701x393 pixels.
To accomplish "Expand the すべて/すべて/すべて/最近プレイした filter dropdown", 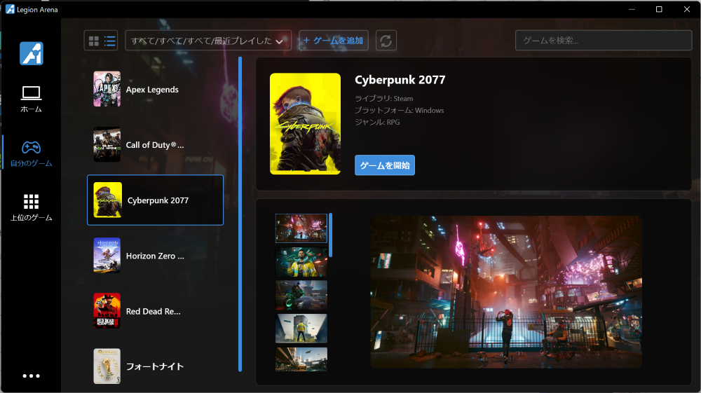I will (x=208, y=41).
